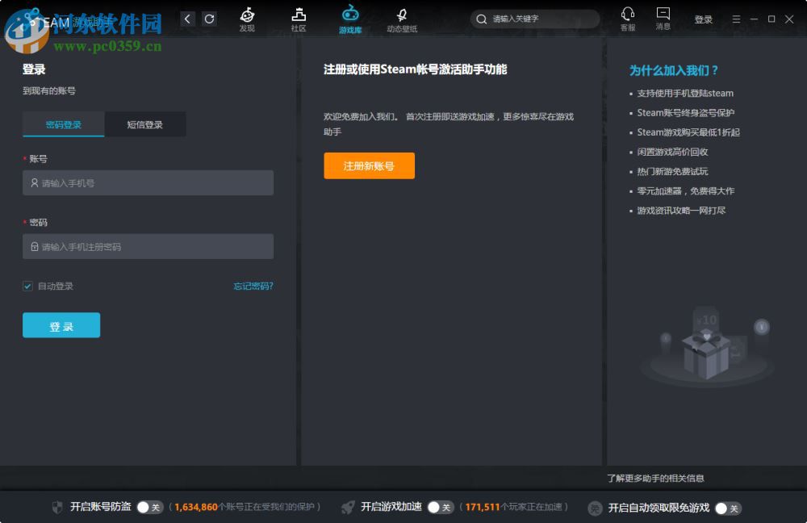The height and width of the screenshot is (523, 807).
Task: Open messages via 消息 icon
Action: pos(663,19)
